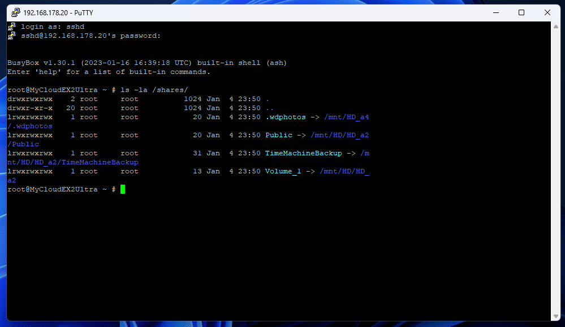The width and height of the screenshot is (565, 327).
Task: Minimize the PuTTY window
Action: [x=496, y=12]
